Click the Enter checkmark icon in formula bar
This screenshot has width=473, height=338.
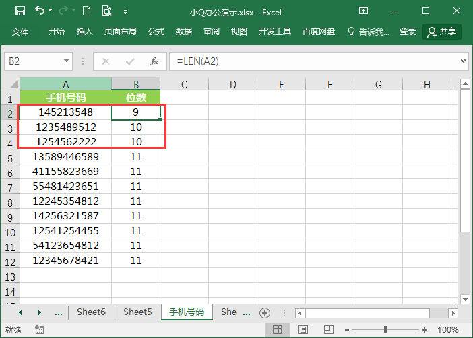click(130, 61)
